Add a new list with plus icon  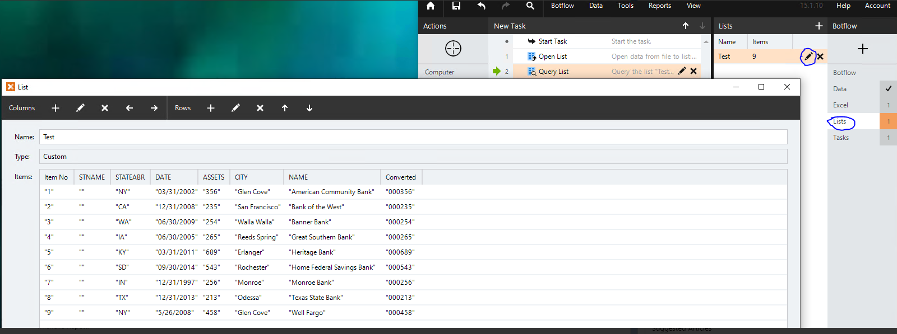pyautogui.click(x=819, y=26)
